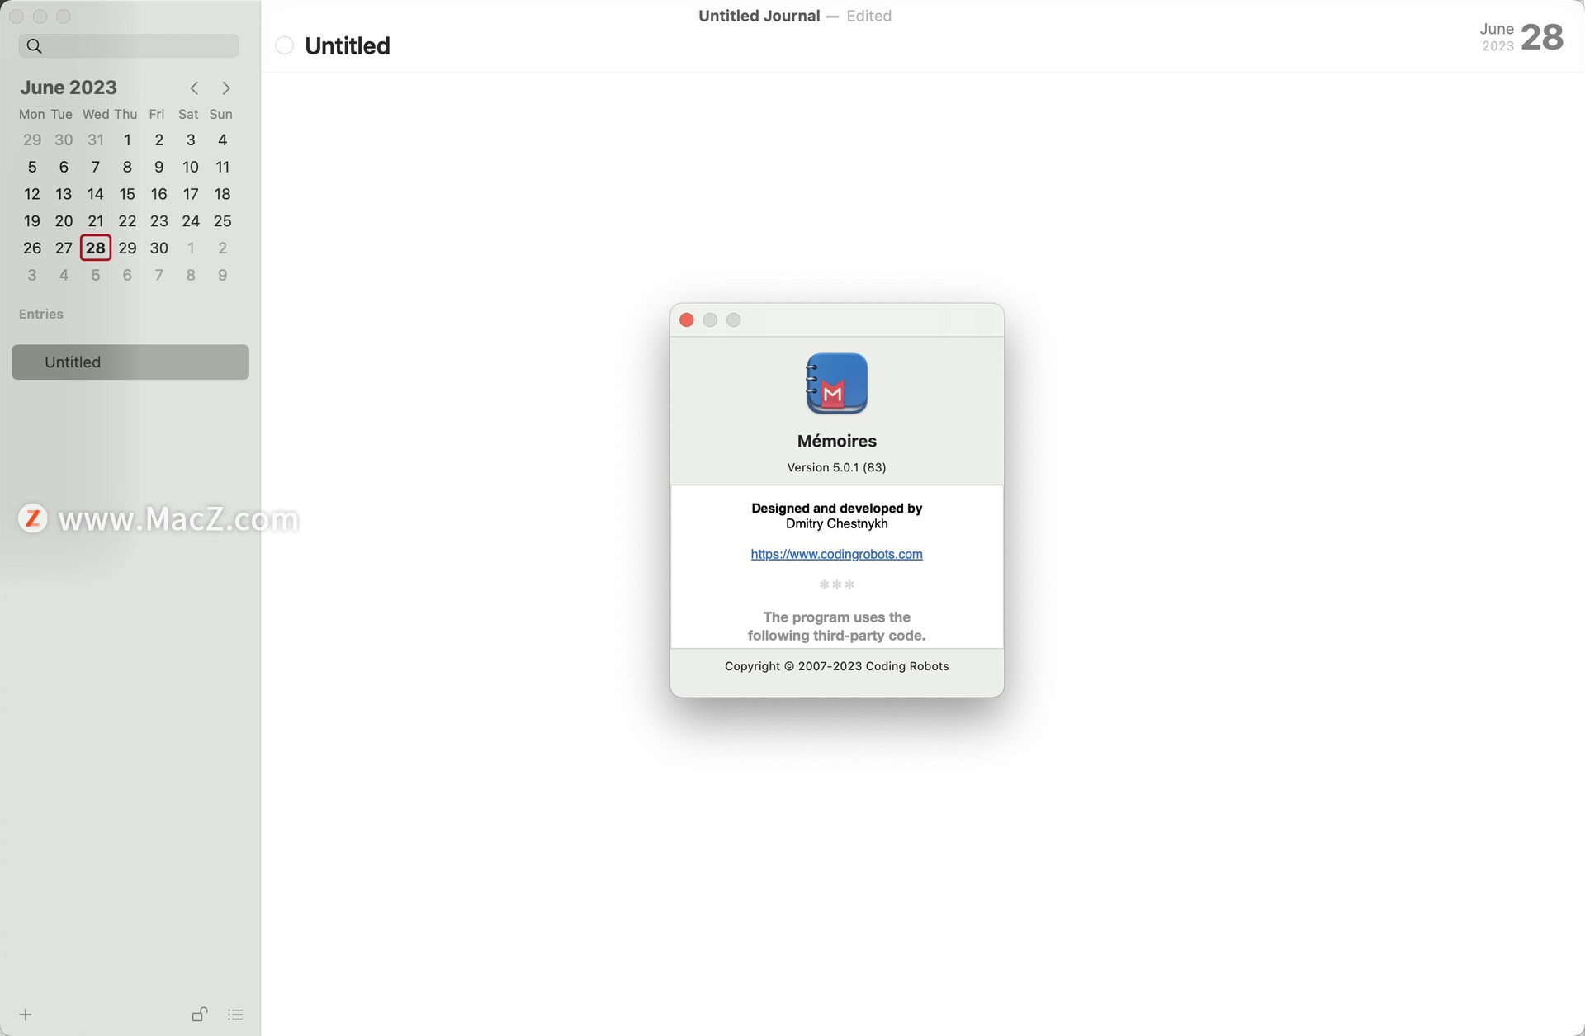Go to previous month with left chevron
The image size is (1585, 1036).
point(194,88)
